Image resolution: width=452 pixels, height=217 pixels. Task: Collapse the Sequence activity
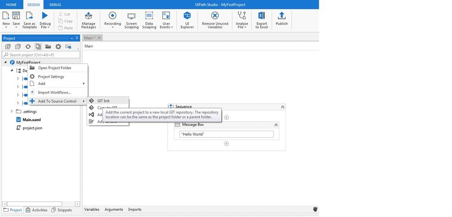(x=282, y=107)
